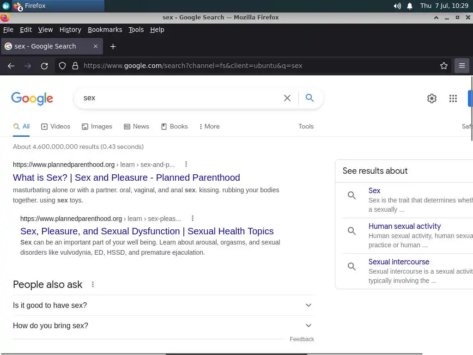Screen dimensions: 473x355
Task: Clear the search box with the X icon
Action: tap(287, 98)
